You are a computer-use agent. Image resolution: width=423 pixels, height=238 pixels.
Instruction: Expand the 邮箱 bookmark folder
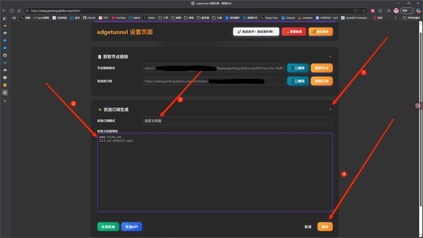tap(176, 18)
